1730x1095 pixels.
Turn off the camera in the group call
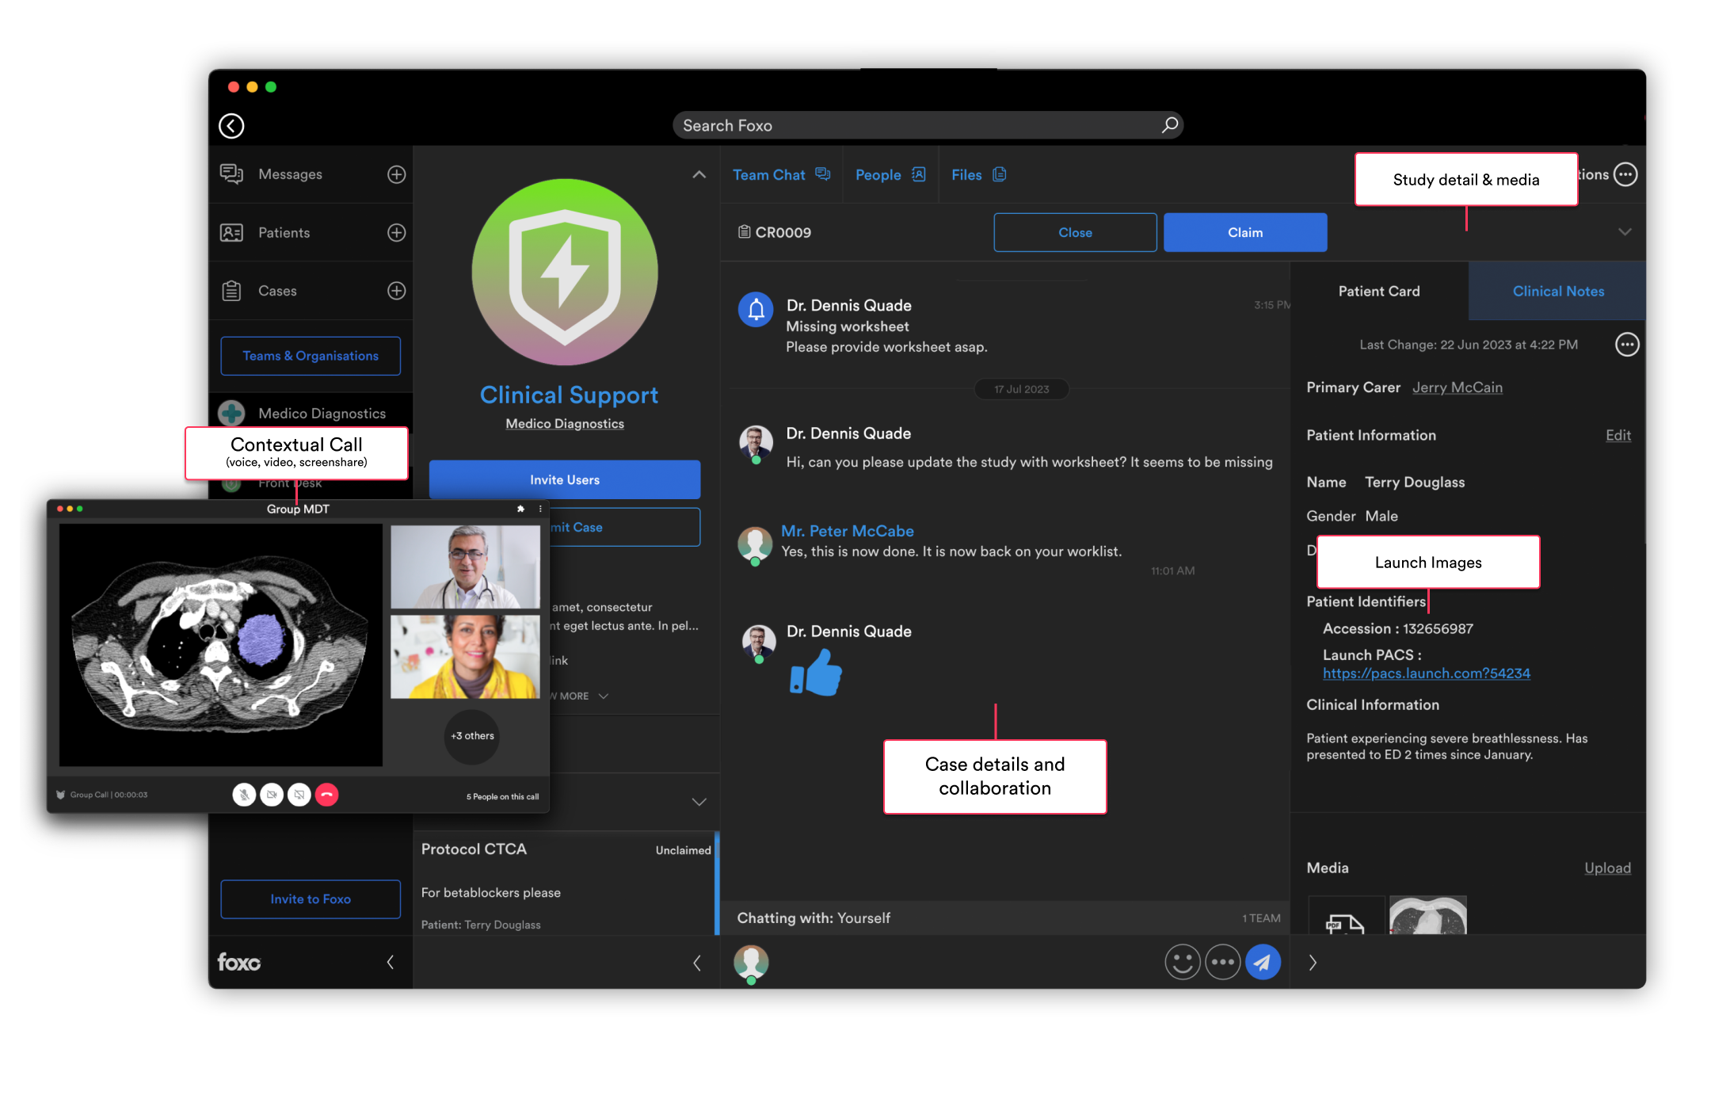272,795
